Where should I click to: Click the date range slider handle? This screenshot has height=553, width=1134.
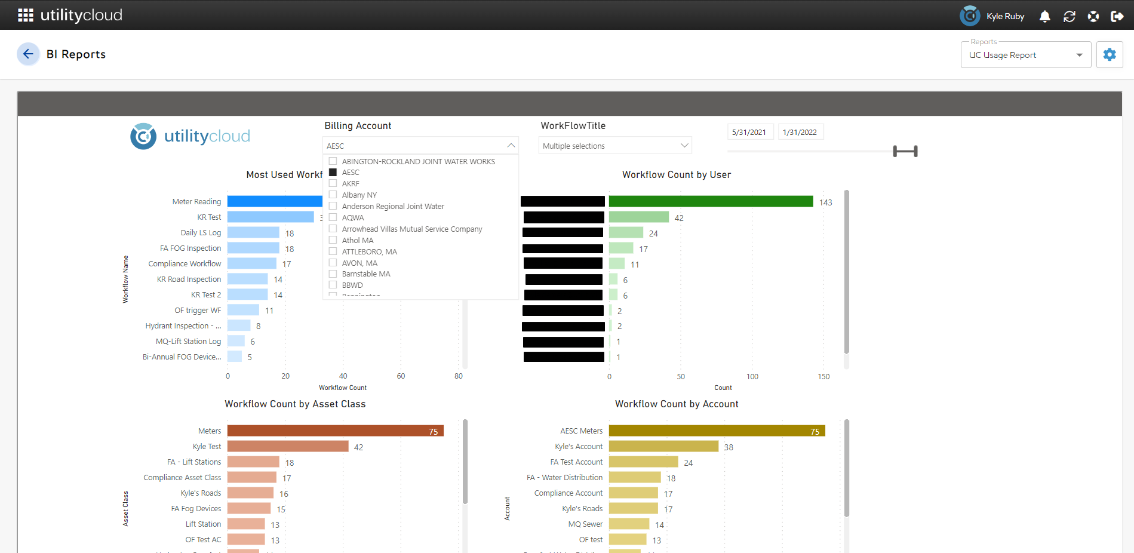pos(905,152)
